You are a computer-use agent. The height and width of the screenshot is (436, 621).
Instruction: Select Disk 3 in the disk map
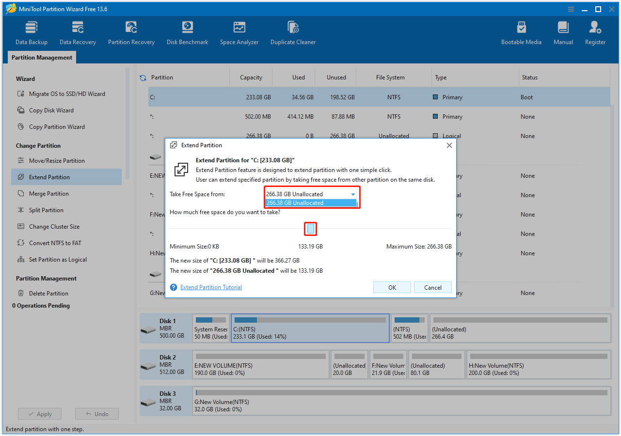pyautogui.click(x=165, y=401)
